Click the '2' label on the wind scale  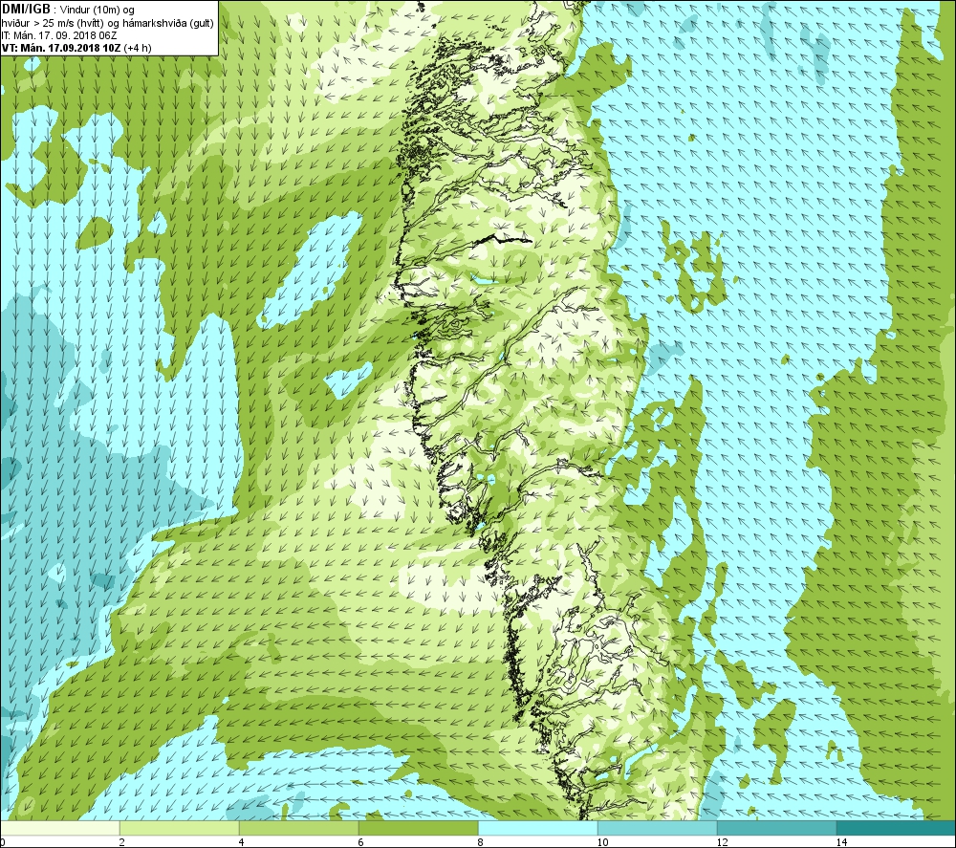tap(121, 842)
